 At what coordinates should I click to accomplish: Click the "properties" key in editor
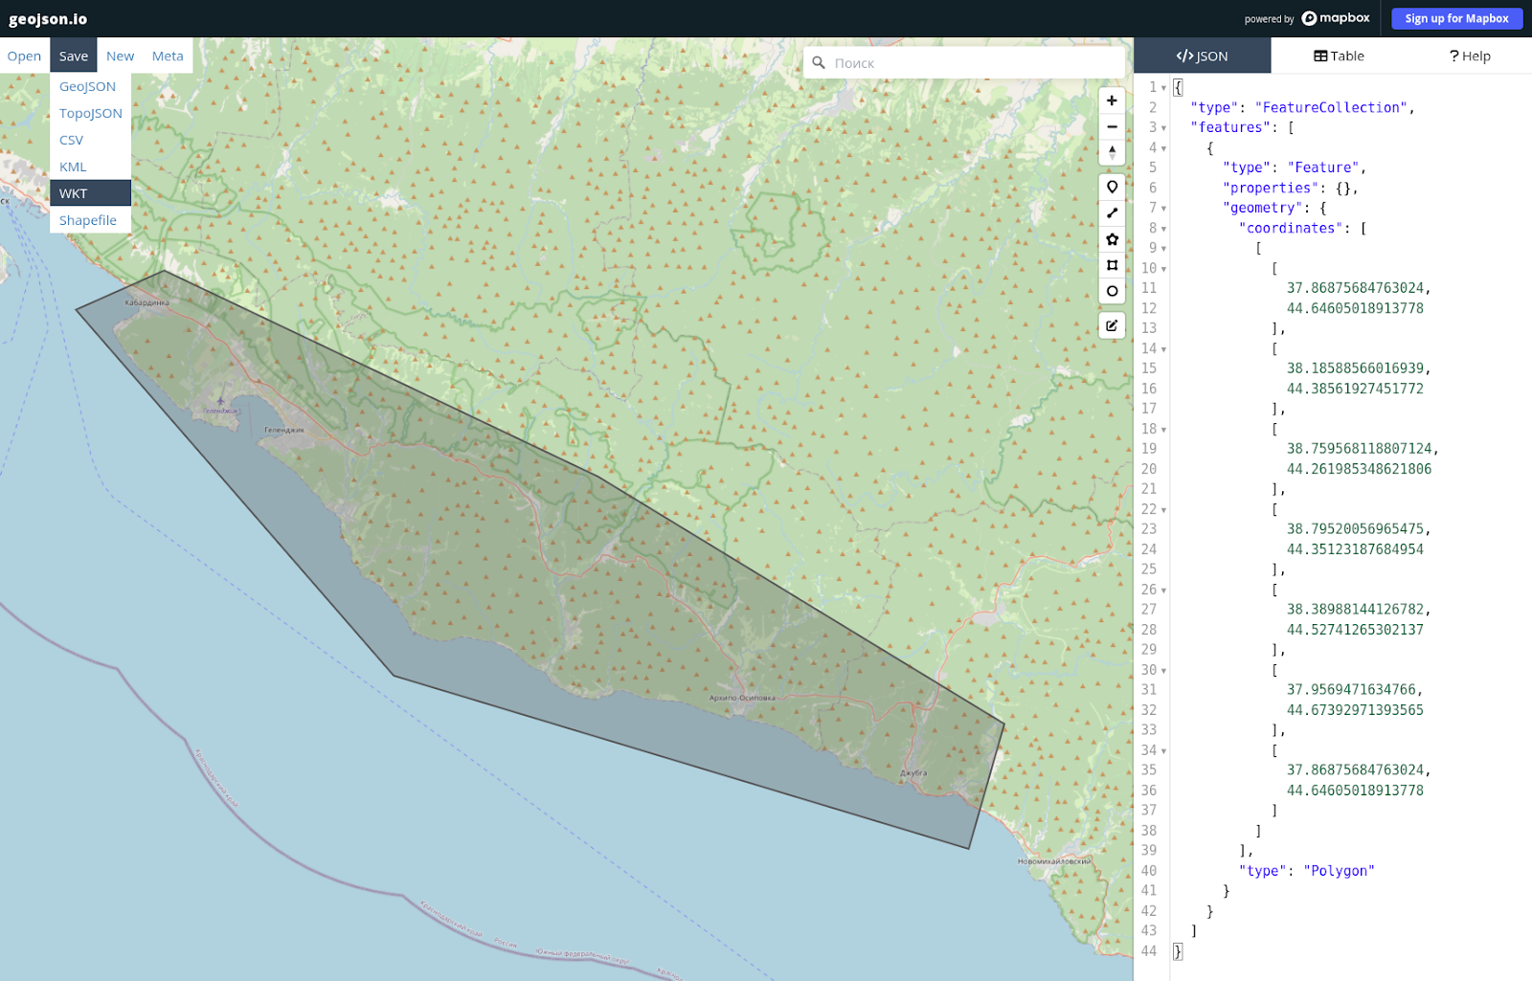tap(1271, 188)
